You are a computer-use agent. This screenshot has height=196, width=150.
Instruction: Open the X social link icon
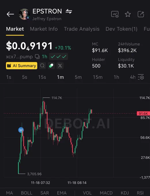60,66
